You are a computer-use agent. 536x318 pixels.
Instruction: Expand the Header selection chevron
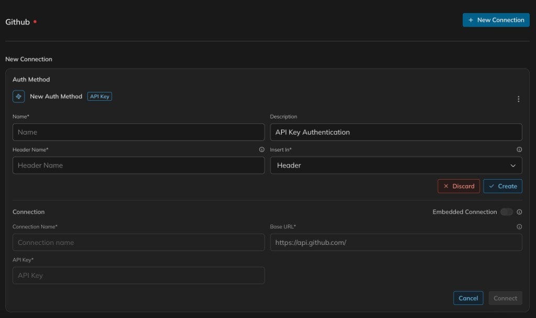(512, 165)
